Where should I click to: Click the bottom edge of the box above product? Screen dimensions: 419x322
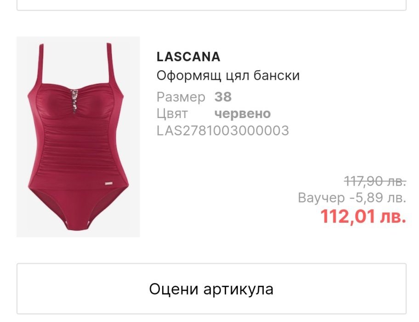coord(211,10)
